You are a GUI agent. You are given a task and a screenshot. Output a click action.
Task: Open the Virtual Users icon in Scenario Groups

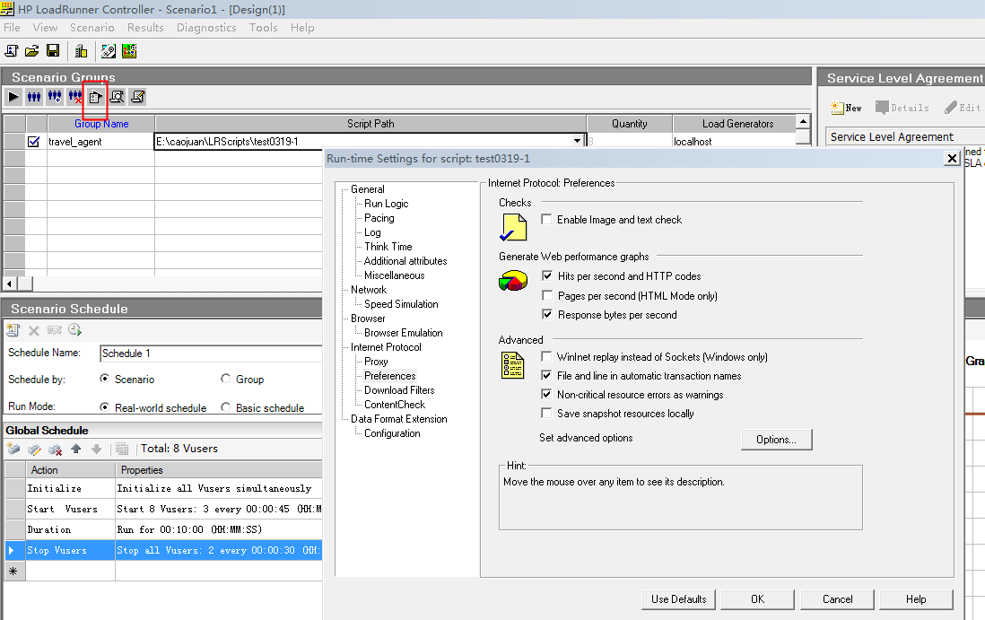34,97
